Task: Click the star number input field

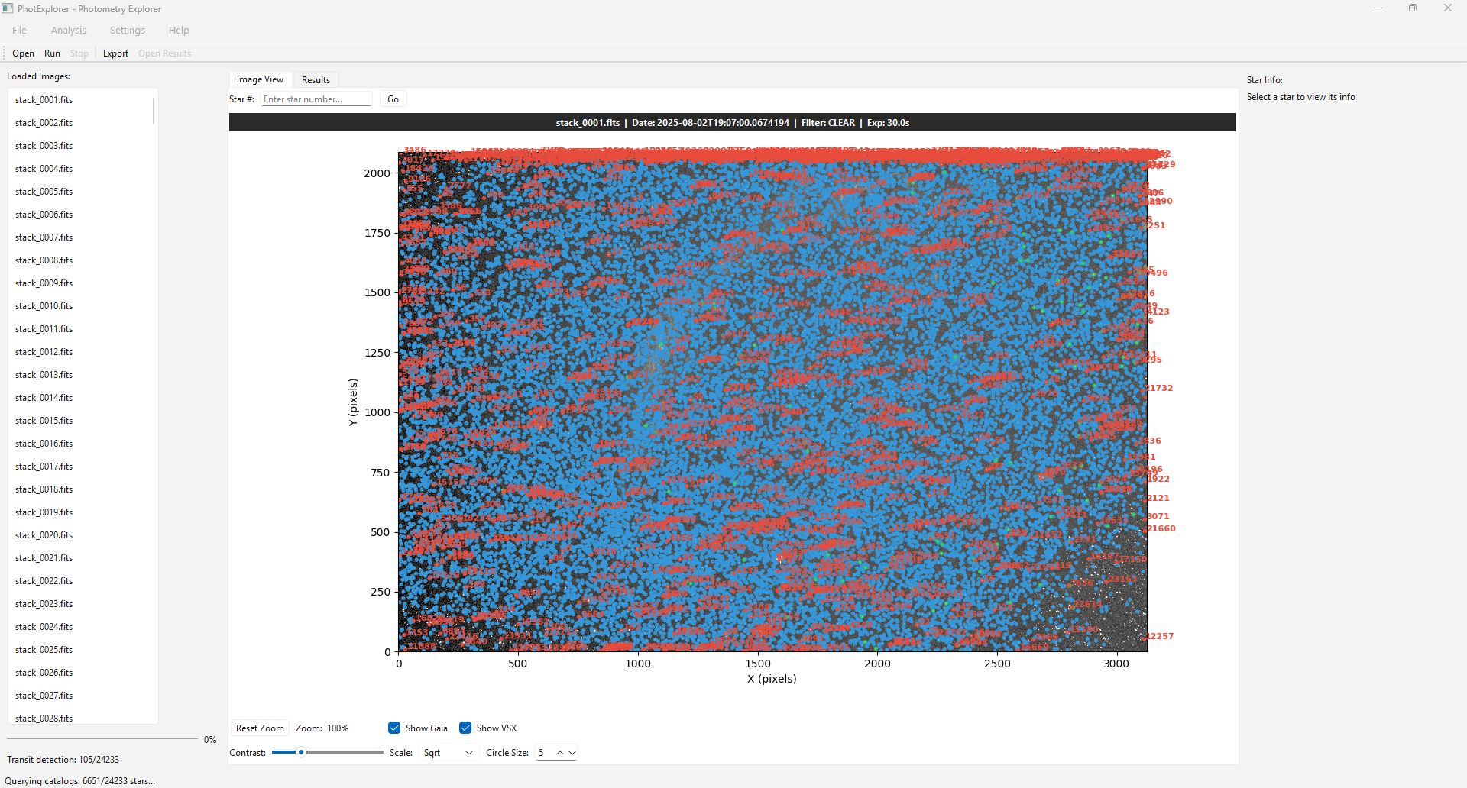Action: [x=316, y=99]
